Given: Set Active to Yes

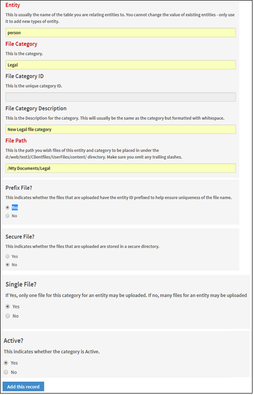Looking at the screenshot, I should (x=6, y=363).
